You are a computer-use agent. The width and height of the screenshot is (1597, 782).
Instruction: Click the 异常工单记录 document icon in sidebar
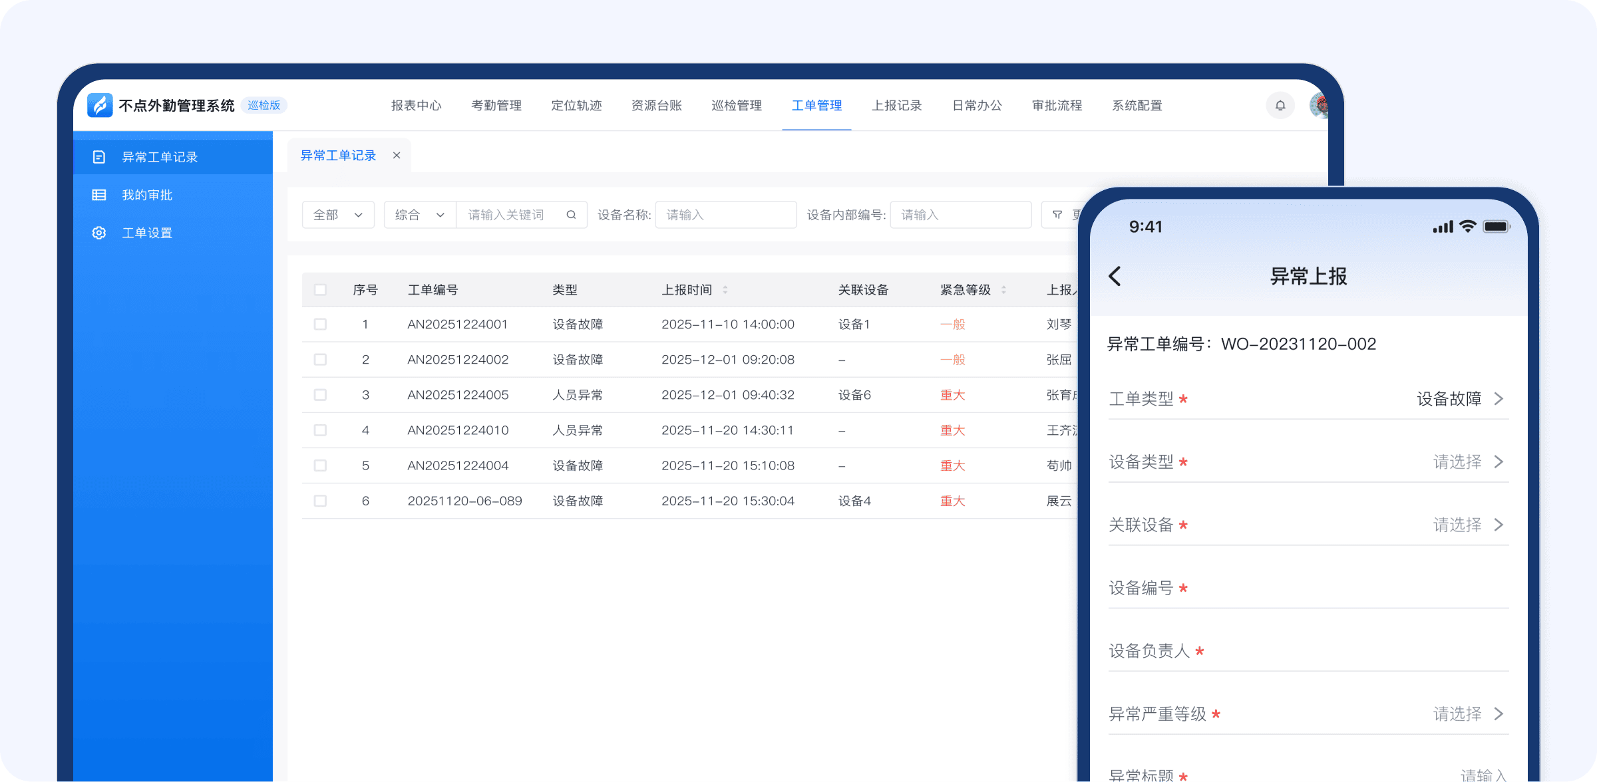click(98, 156)
